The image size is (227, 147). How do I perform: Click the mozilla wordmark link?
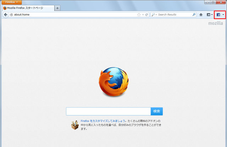pyautogui.click(x=216, y=23)
